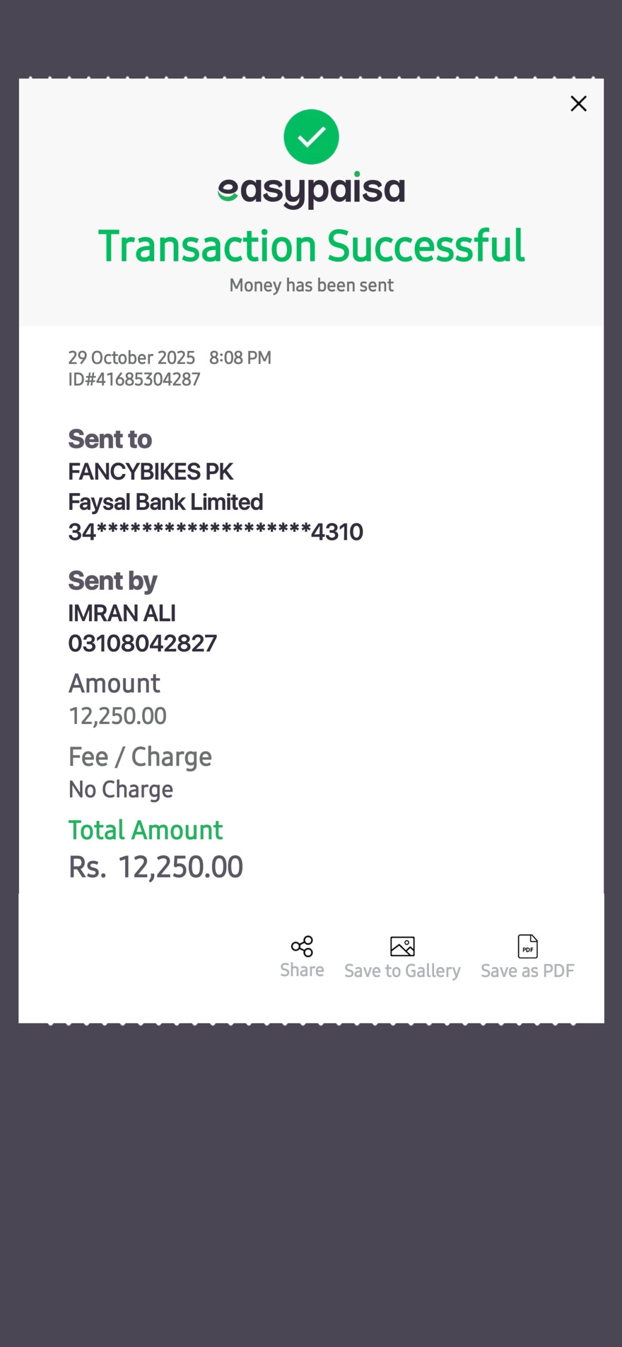The height and width of the screenshot is (1347, 622).
Task: Tap the masked account number ending 4310
Action: click(216, 532)
